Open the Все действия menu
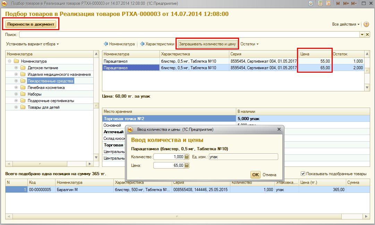Screen dimensions: 375x225 tap(346, 25)
